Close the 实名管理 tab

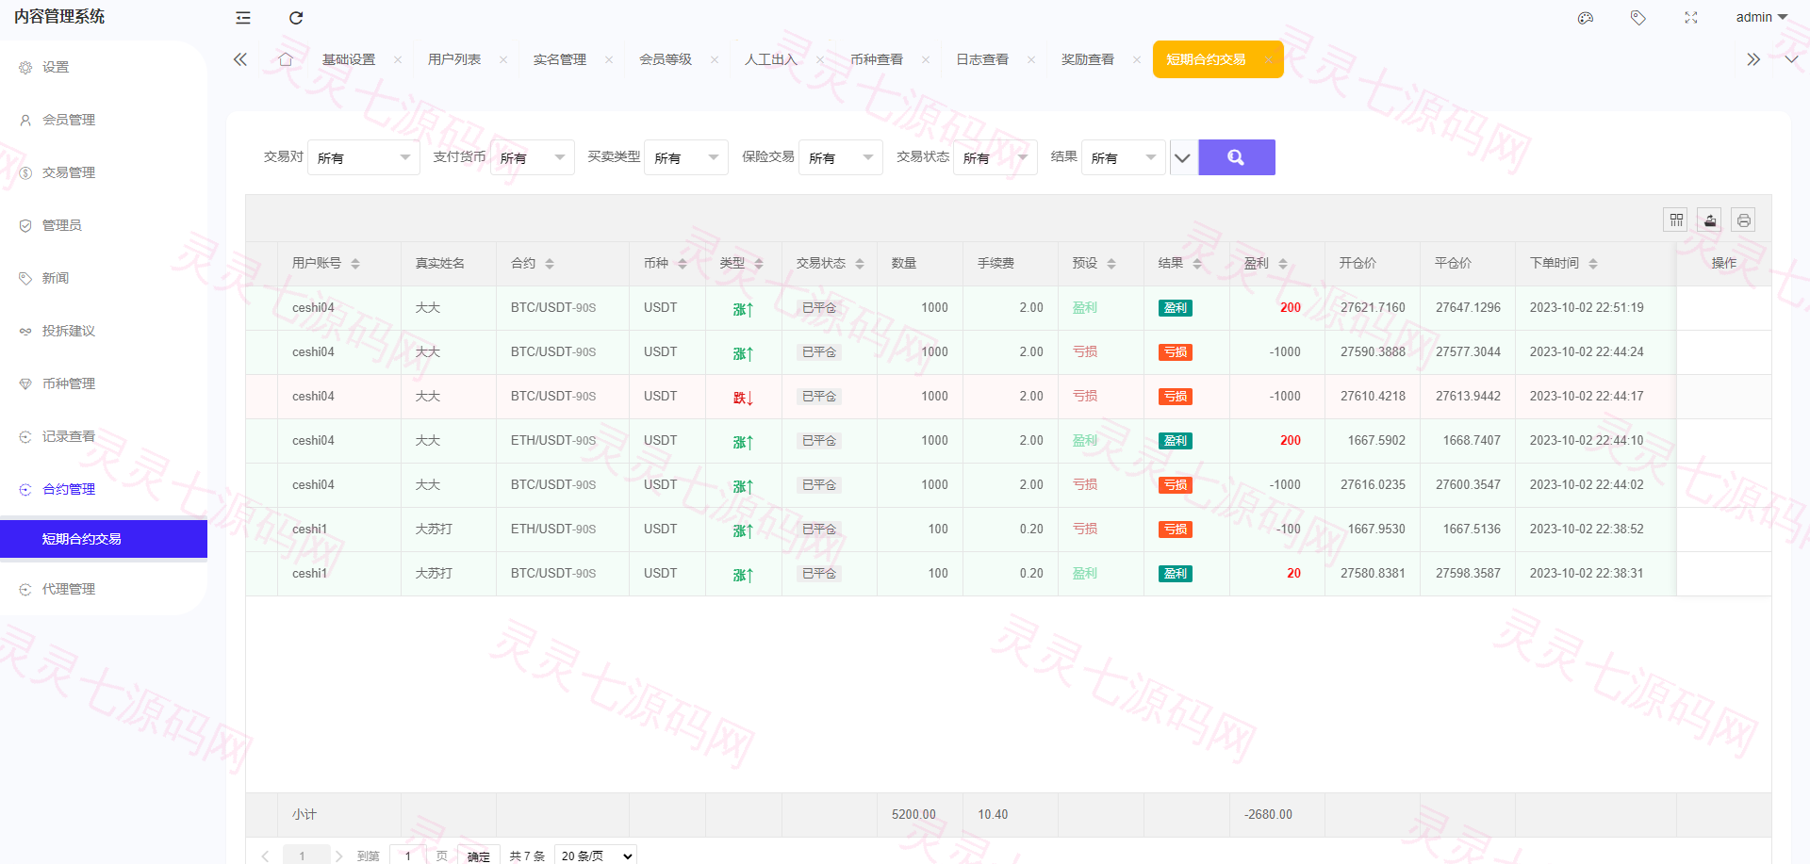(609, 60)
